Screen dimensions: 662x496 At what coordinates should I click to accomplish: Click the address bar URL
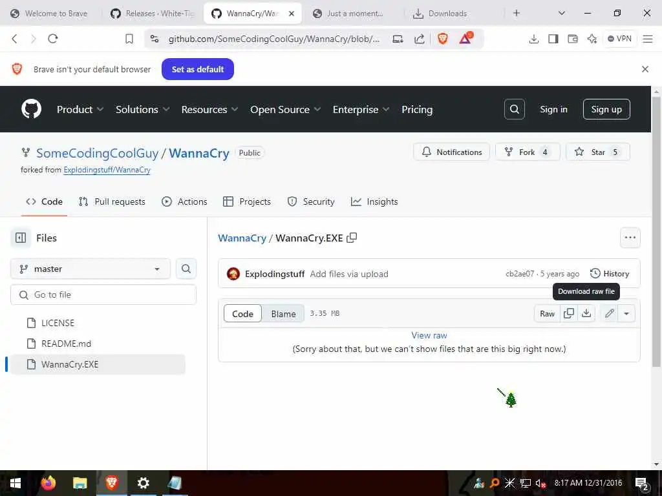point(273,39)
